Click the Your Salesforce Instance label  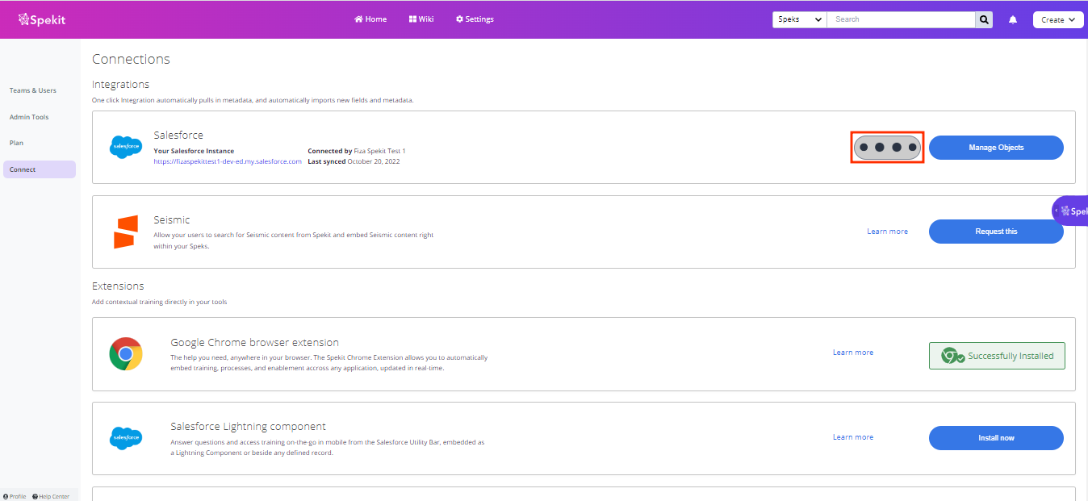click(x=194, y=151)
